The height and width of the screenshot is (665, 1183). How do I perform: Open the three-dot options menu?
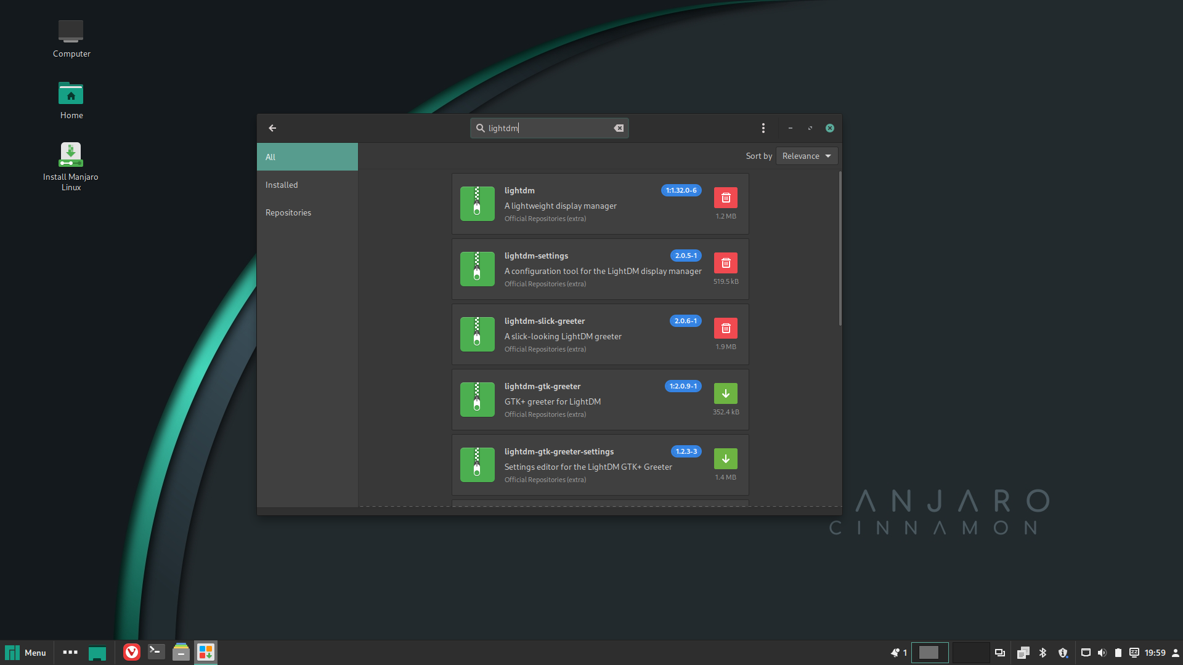763,128
